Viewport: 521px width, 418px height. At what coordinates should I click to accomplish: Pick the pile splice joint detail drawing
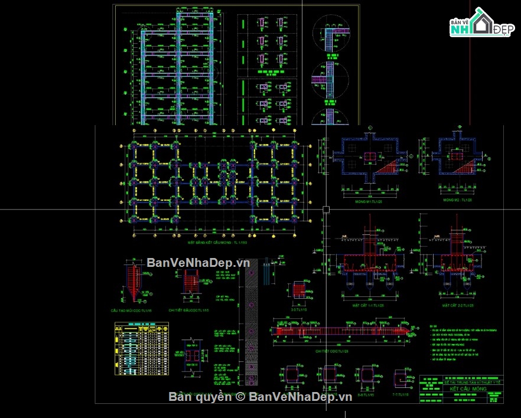coord(192,357)
